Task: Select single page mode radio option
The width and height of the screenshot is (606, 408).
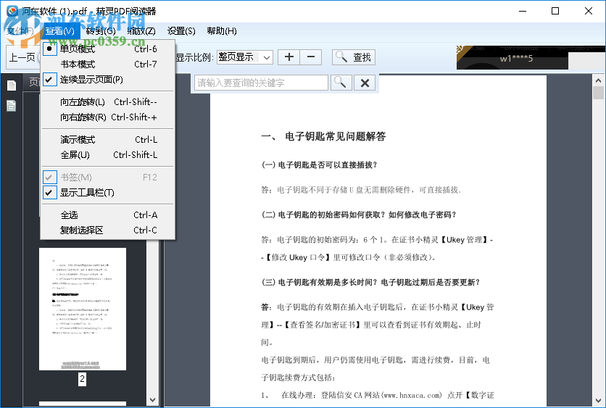Action: [108, 49]
